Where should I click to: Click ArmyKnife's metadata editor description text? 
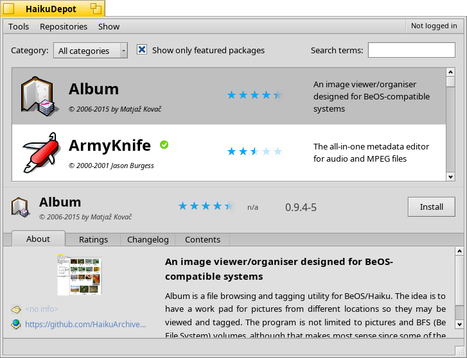(371, 152)
